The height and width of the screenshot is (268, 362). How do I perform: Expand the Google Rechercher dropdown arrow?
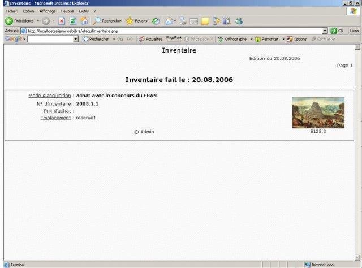[x=114, y=39]
